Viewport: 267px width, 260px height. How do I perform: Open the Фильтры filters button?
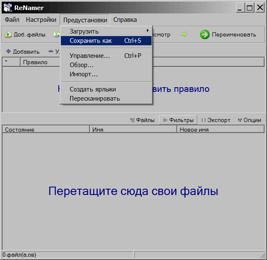[x=178, y=120]
